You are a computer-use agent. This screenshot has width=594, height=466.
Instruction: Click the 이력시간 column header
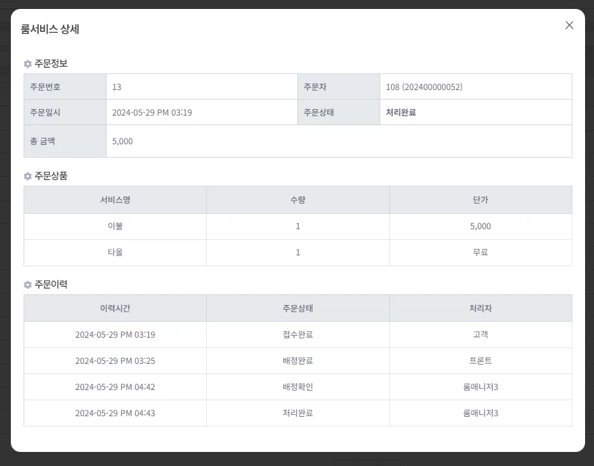(115, 308)
